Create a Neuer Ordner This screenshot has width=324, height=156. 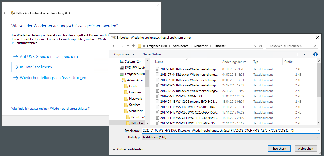152,54
